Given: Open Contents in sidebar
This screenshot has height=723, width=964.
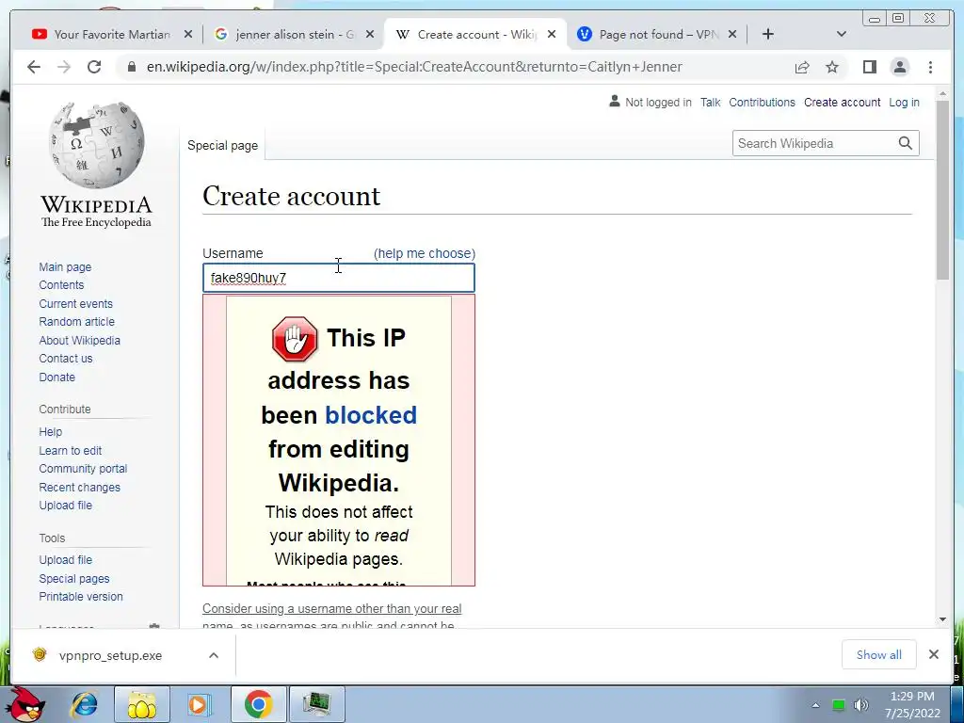Looking at the screenshot, I should 61,284.
